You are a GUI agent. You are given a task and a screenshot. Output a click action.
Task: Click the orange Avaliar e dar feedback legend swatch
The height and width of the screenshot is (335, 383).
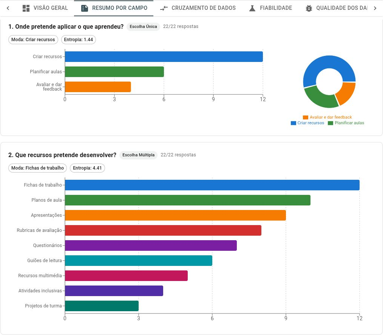tap(305, 117)
